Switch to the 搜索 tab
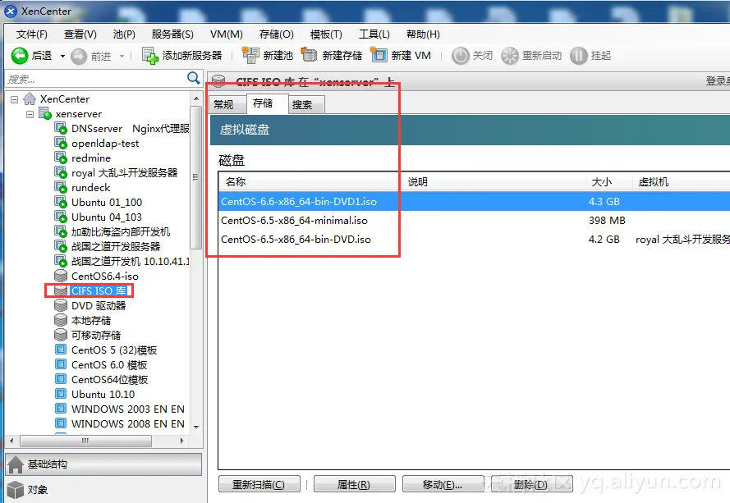 (305, 105)
